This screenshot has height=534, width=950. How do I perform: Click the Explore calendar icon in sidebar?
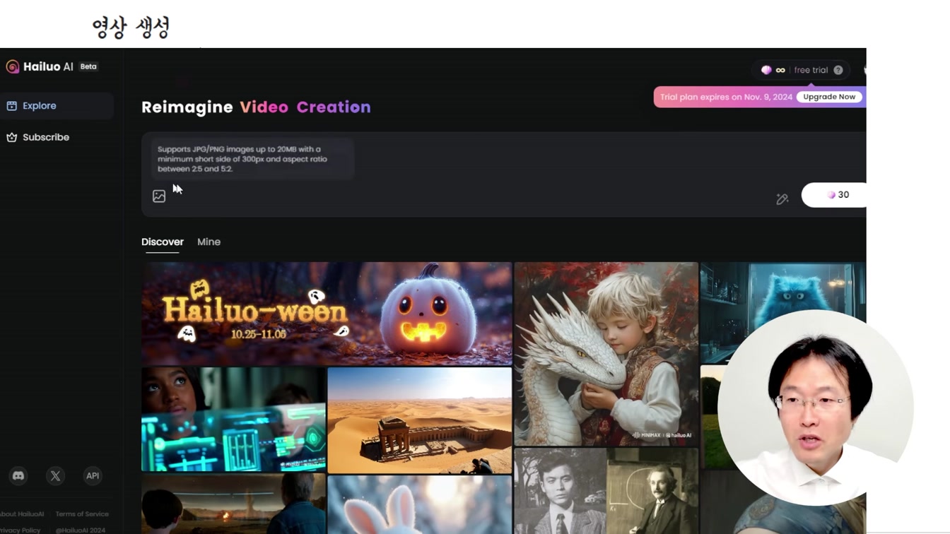pos(12,106)
